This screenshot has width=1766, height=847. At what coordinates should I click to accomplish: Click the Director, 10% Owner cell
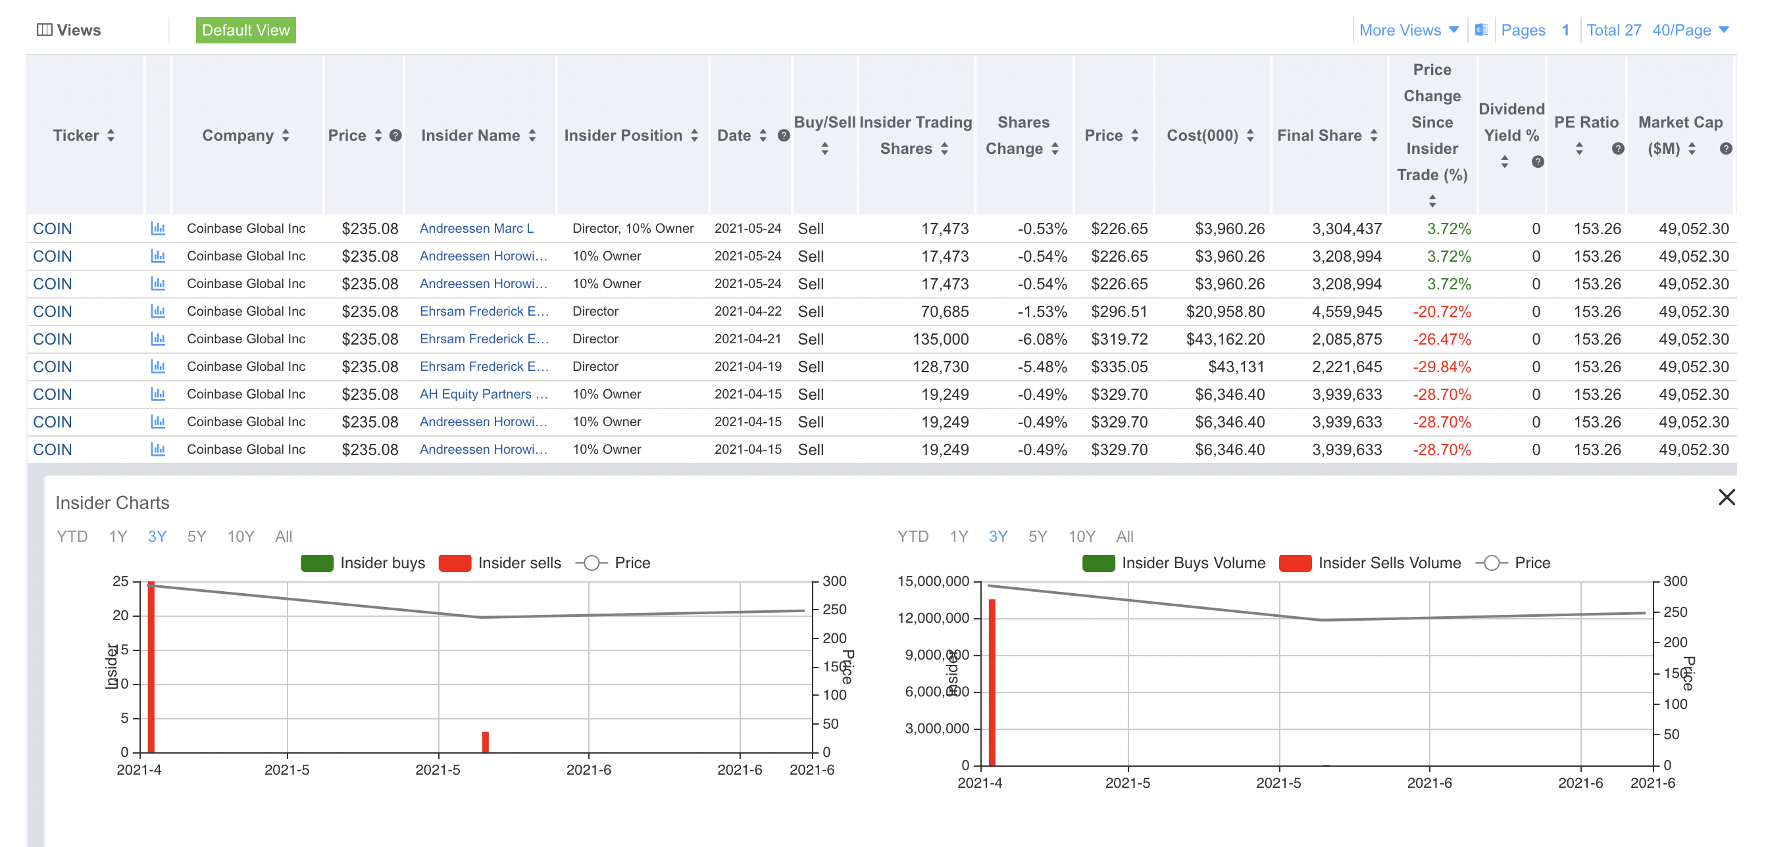633,228
